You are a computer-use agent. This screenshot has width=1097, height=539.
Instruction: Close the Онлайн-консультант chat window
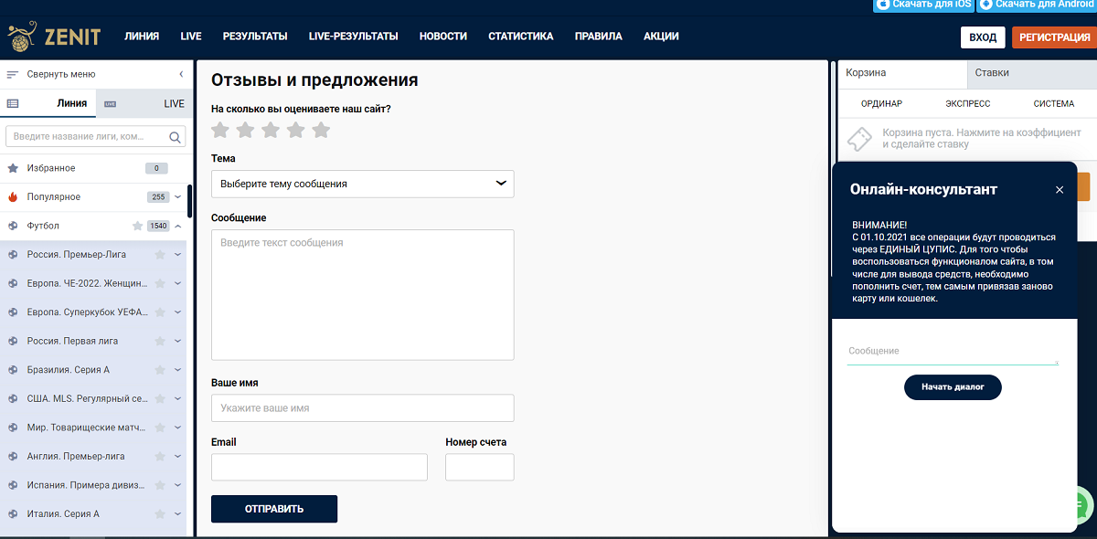click(1060, 190)
